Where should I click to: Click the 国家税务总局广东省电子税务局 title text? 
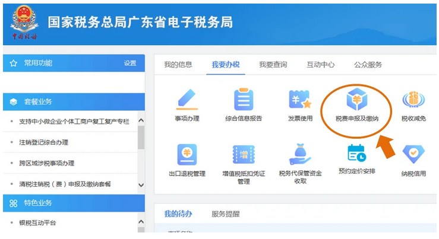(x=140, y=22)
